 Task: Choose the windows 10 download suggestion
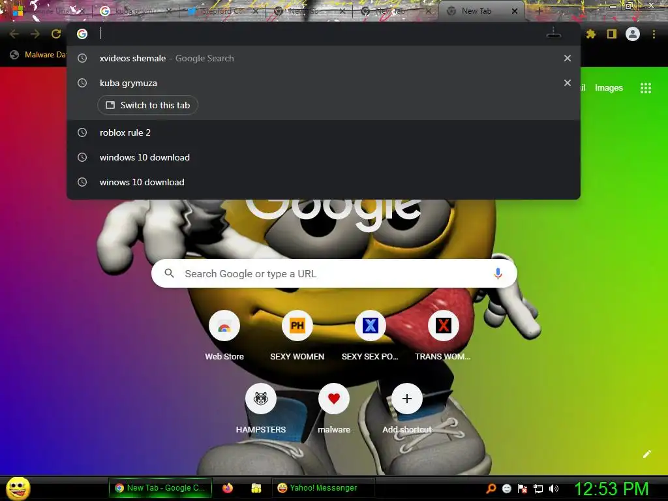(x=324, y=157)
